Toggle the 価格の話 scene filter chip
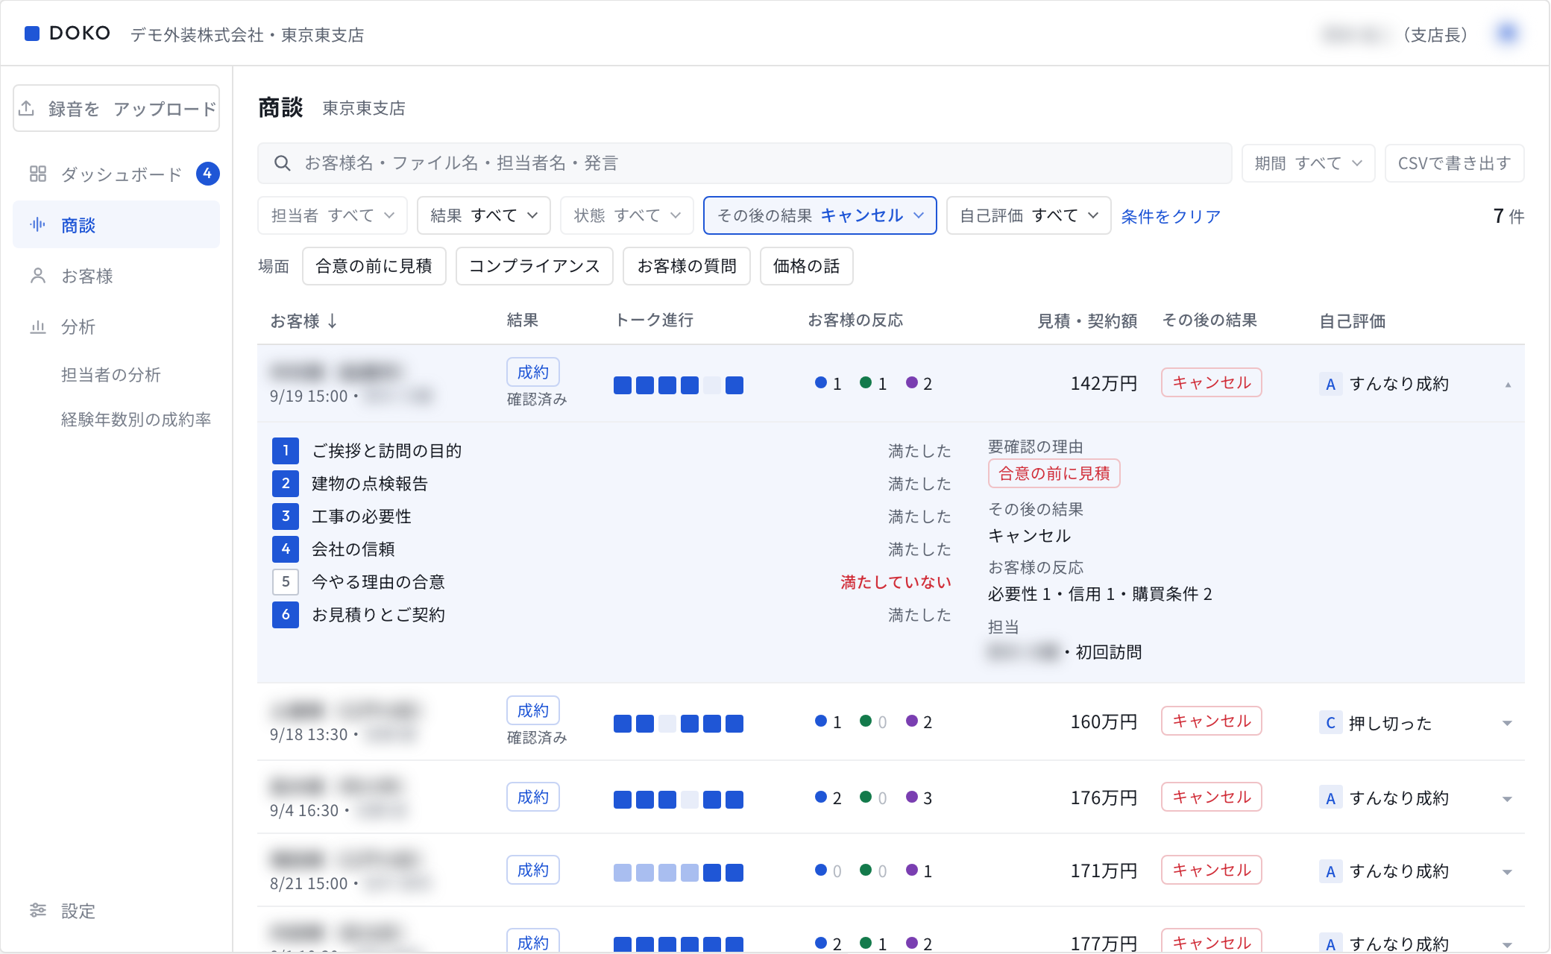 [807, 266]
